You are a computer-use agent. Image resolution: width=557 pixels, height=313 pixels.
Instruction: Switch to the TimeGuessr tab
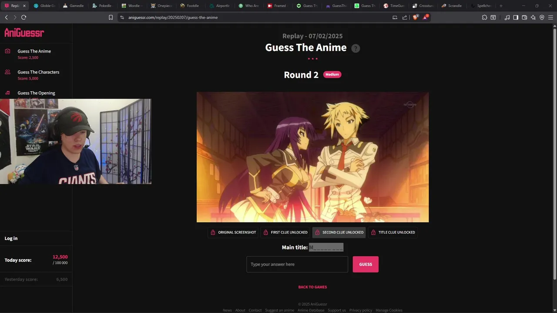tap(395, 6)
